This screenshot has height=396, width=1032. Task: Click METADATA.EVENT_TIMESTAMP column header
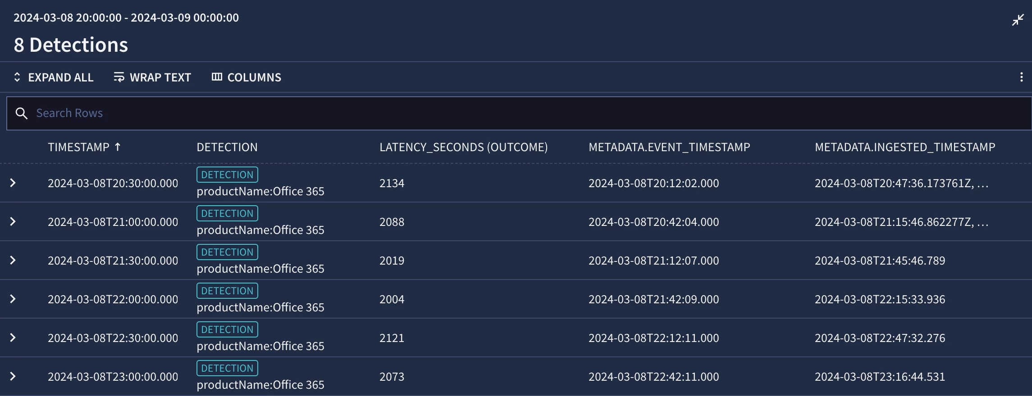pos(669,147)
